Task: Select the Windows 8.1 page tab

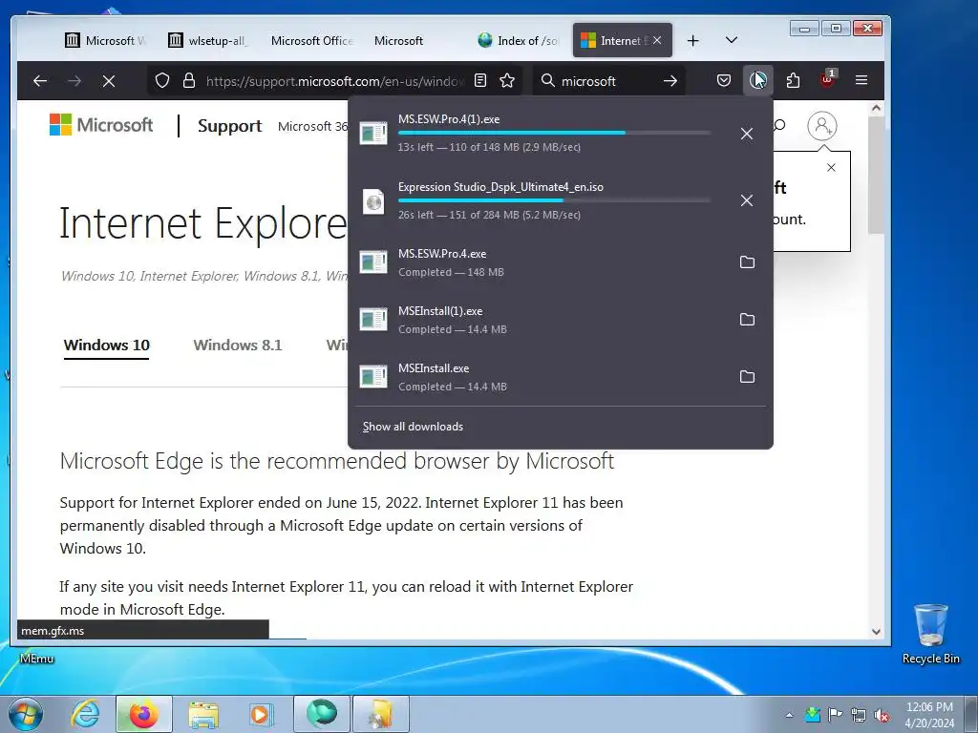Action: 238,345
